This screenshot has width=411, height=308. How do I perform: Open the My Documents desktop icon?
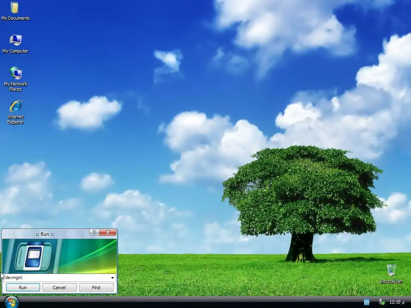pos(15,11)
